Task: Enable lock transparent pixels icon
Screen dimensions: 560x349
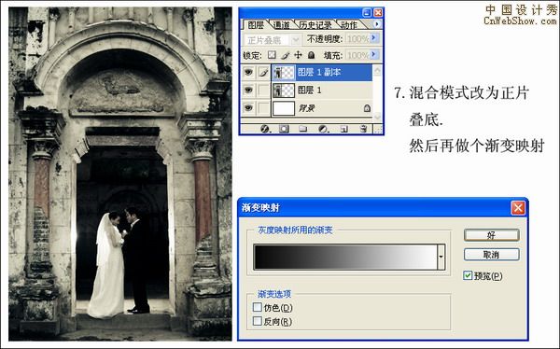Action: (273, 55)
